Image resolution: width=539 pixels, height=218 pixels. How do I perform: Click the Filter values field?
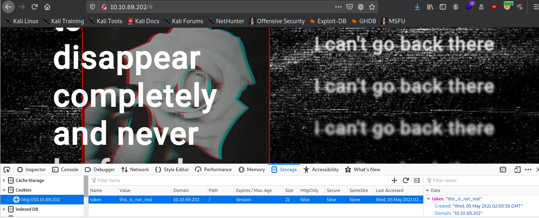point(481,181)
